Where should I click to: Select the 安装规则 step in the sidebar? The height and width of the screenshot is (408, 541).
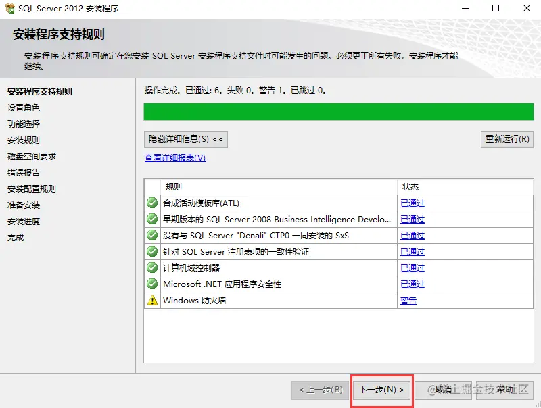tap(24, 140)
